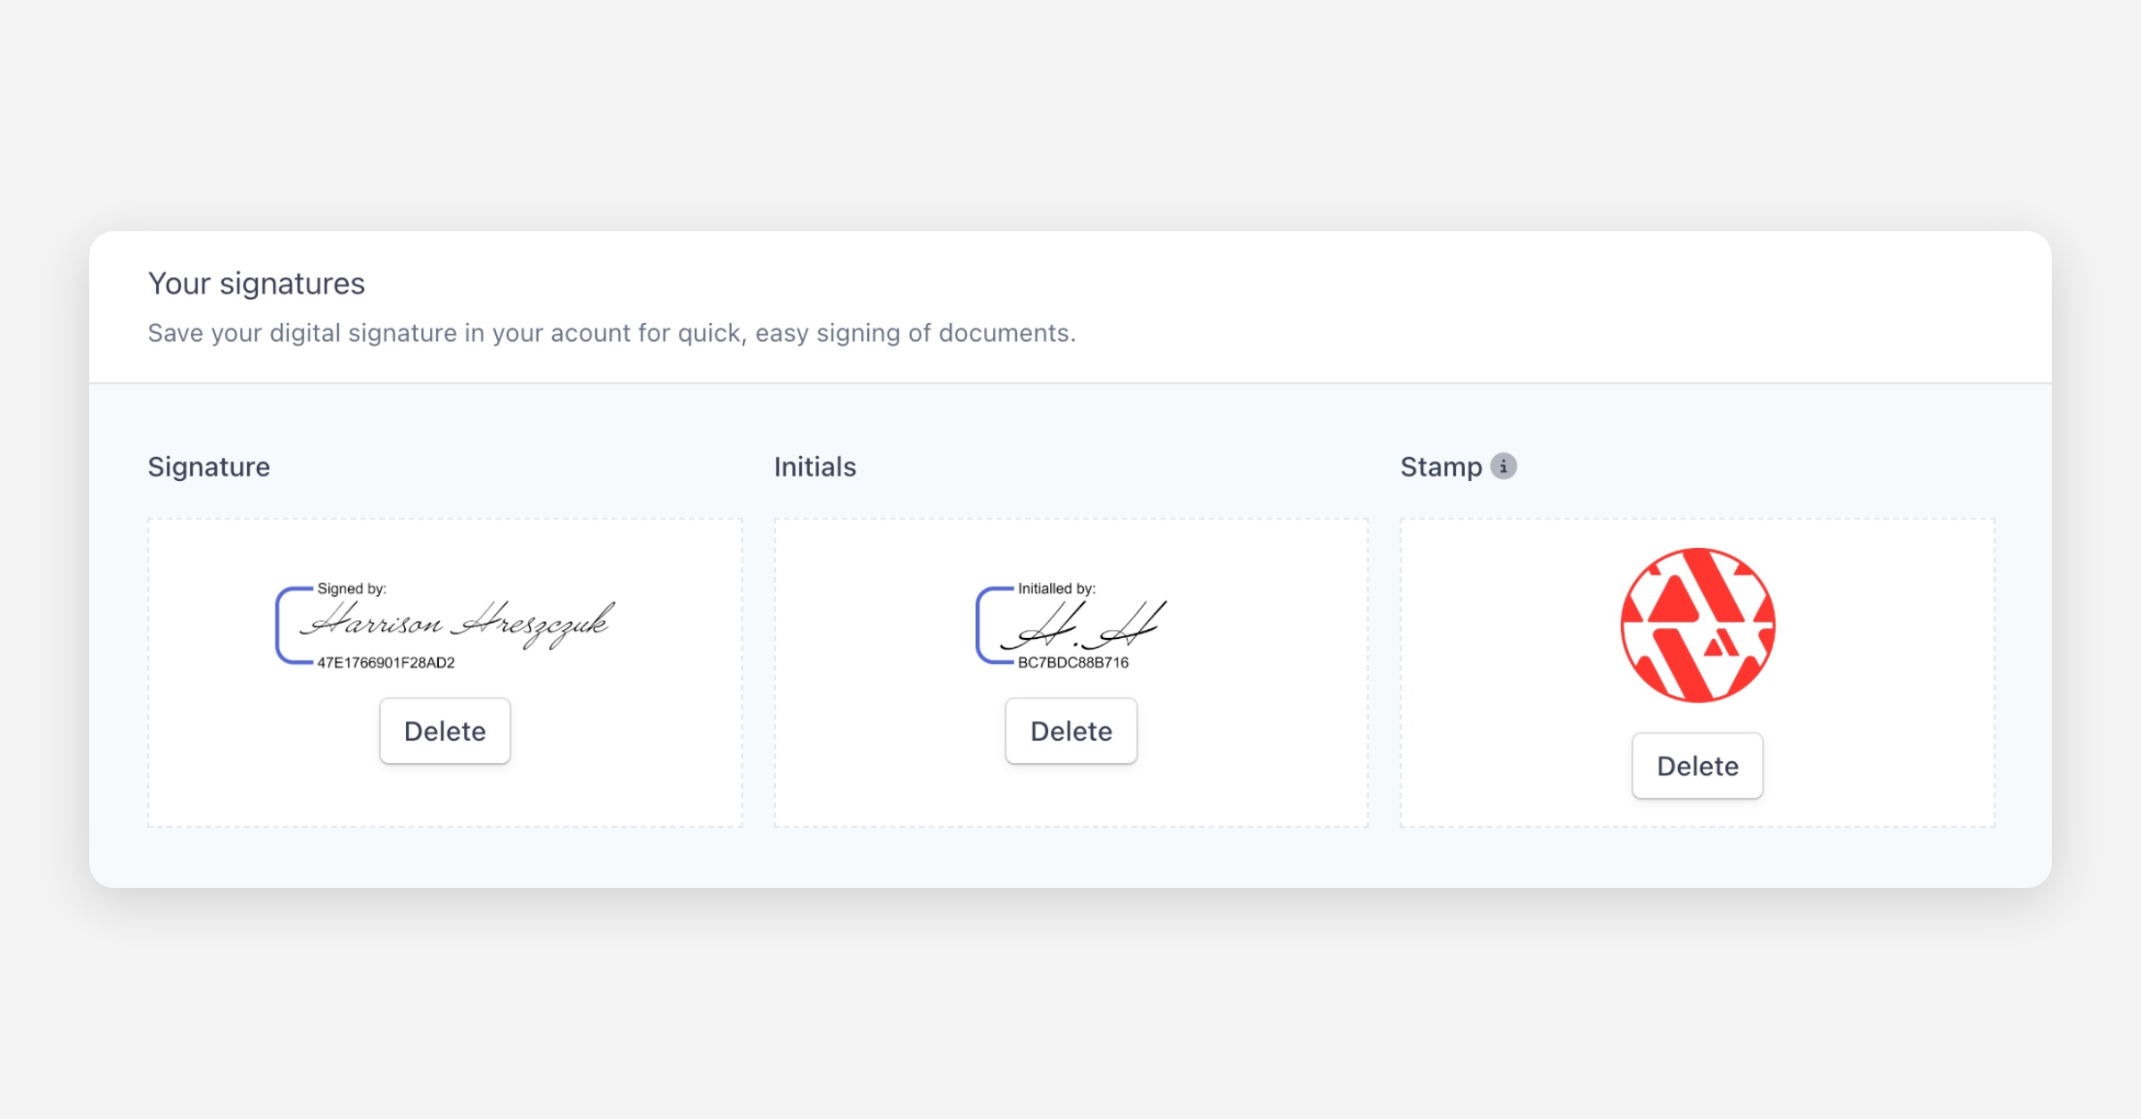The height and width of the screenshot is (1119, 2141).
Task: Remove the saved stamp with Delete
Action: 1697,766
